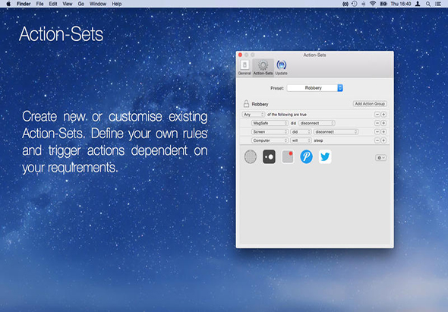The height and width of the screenshot is (312, 448).
Task: Click the Time Machine menu bar icon
Action: [x=355, y=4]
